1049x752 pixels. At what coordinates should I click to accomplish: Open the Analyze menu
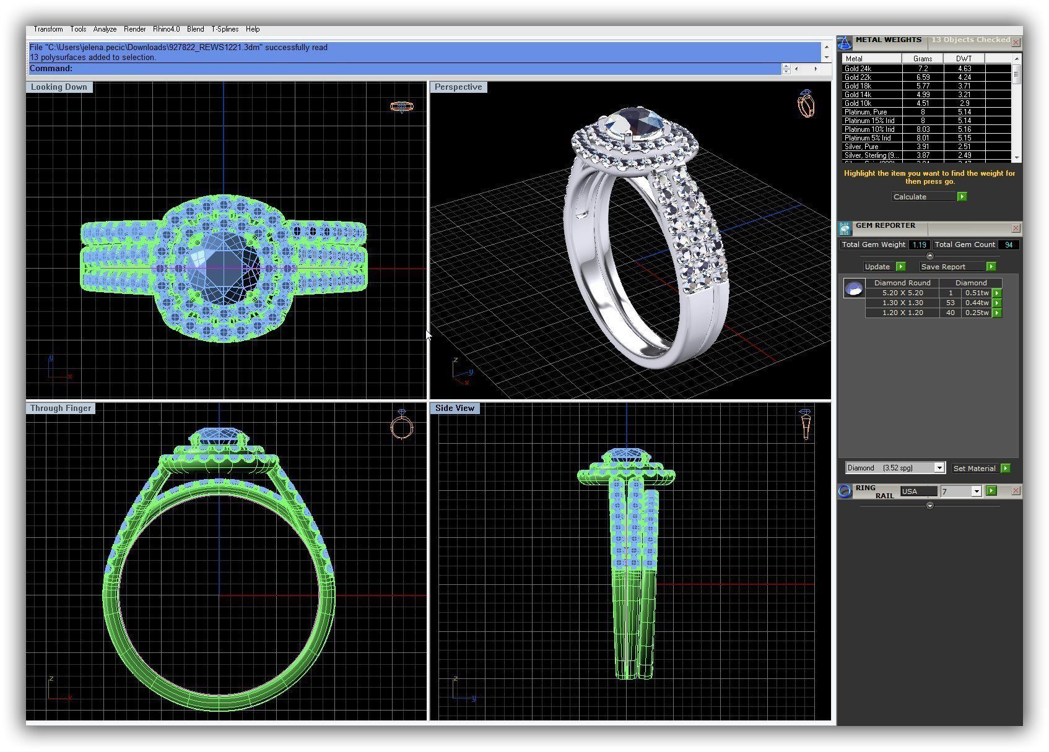[x=105, y=29]
